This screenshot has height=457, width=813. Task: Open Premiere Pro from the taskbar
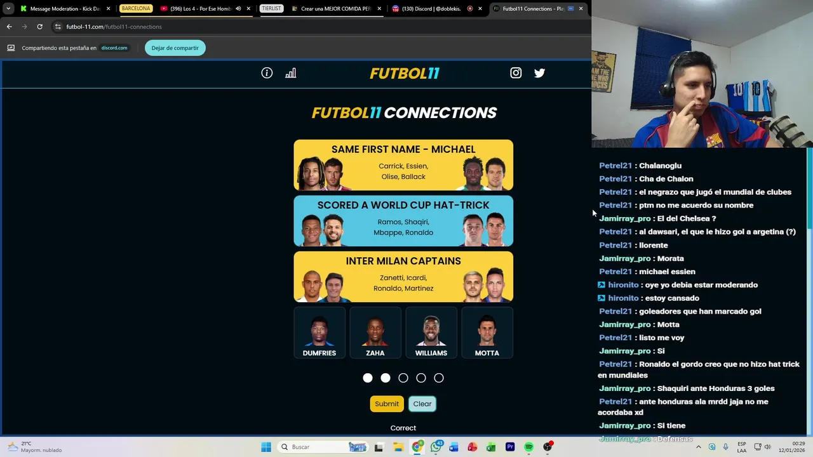coord(510,447)
